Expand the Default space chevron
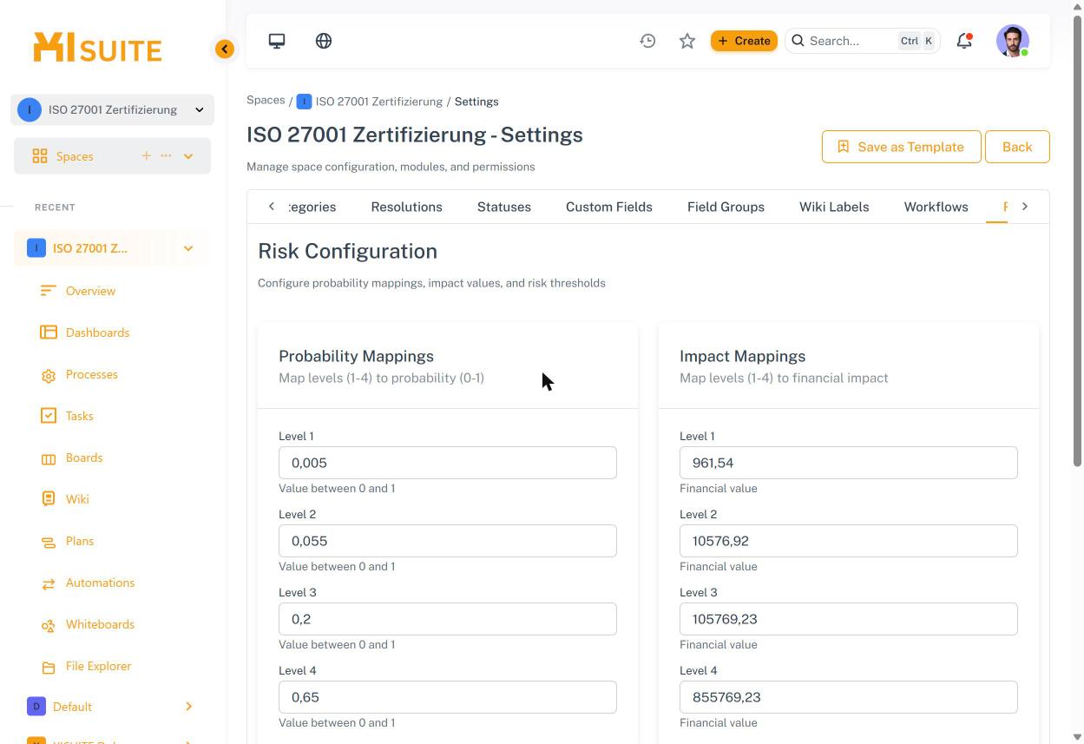Screen dimensions: 1084x744 pyautogui.click(x=188, y=707)
